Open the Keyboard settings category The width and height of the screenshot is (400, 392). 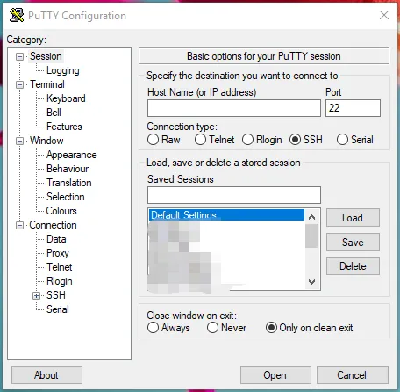(x=66, y=98)
